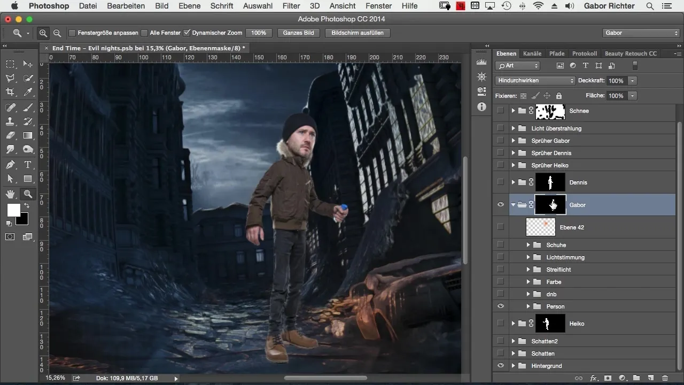This screenshot has width=684, height=385.
Task: Select the Brush tool
Action: coord(28,107)
